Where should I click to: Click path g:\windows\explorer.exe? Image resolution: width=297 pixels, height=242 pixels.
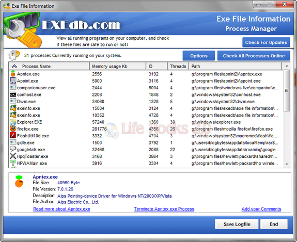[x=216, y=122]
